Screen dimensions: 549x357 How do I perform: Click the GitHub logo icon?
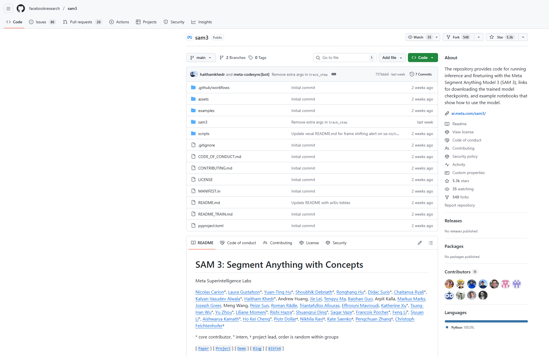(x=21, y=8)
